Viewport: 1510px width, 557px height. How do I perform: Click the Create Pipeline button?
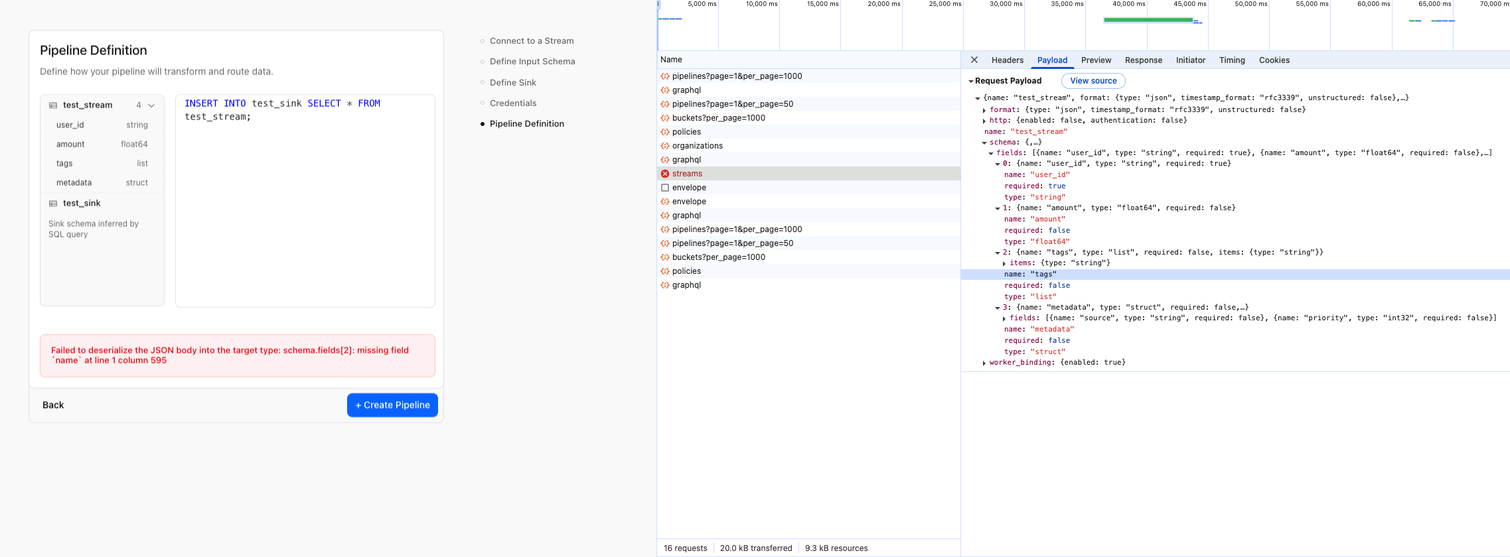tap(392, 405)
